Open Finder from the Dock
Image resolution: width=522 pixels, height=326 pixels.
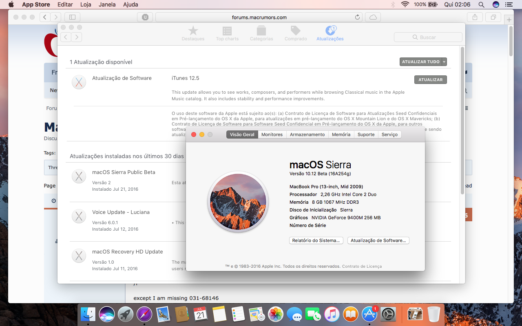pos(88,314)
